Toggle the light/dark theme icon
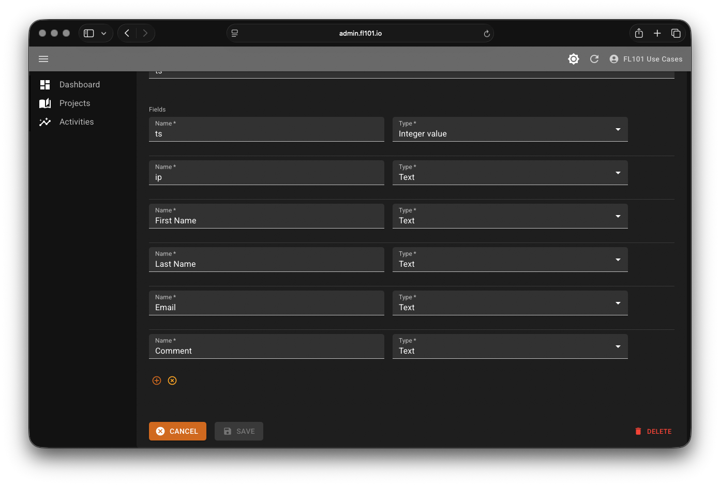This screenshot has height=486, width=720. (573, 59)
